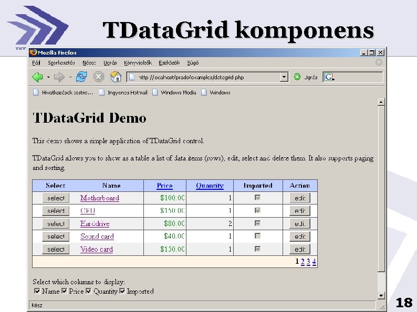Uncheck the Name column display checkbox
Viewport: 417px width, 312px height.
point(37,291)
